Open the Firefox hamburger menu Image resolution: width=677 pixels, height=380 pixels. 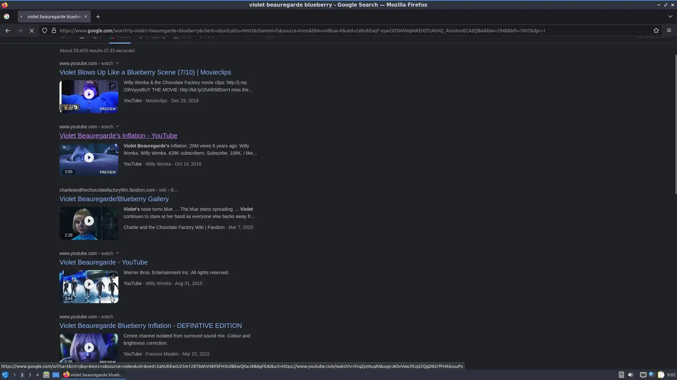coord(669,31)
